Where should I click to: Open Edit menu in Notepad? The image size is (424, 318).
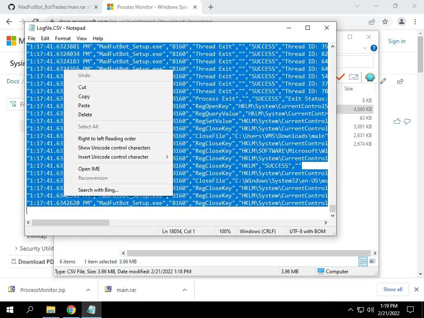pos(45,39)
